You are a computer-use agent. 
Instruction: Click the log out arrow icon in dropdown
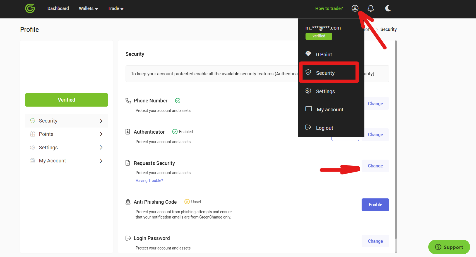[308, 128]
